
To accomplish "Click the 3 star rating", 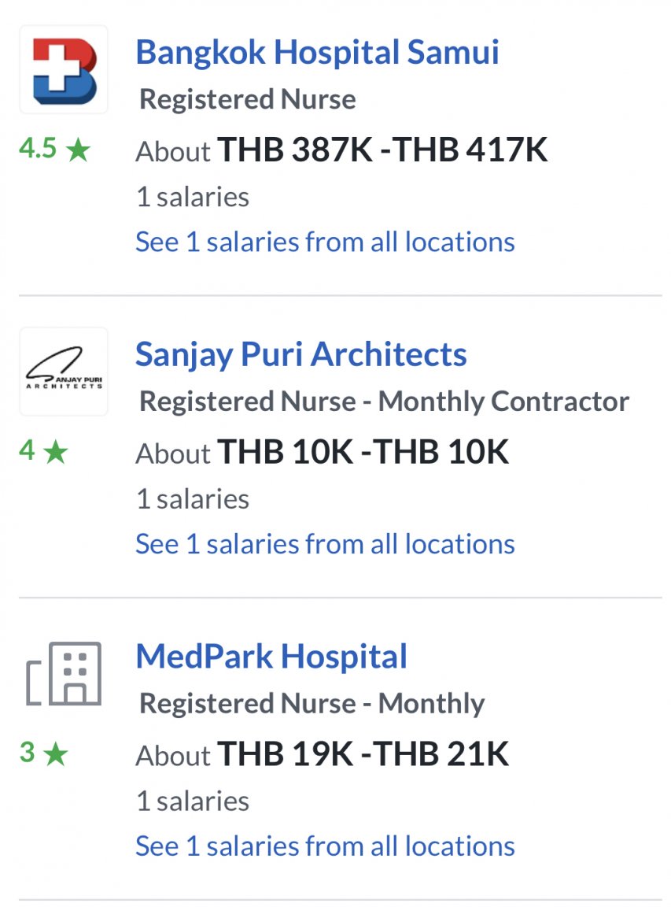I will tap(43, 753).
